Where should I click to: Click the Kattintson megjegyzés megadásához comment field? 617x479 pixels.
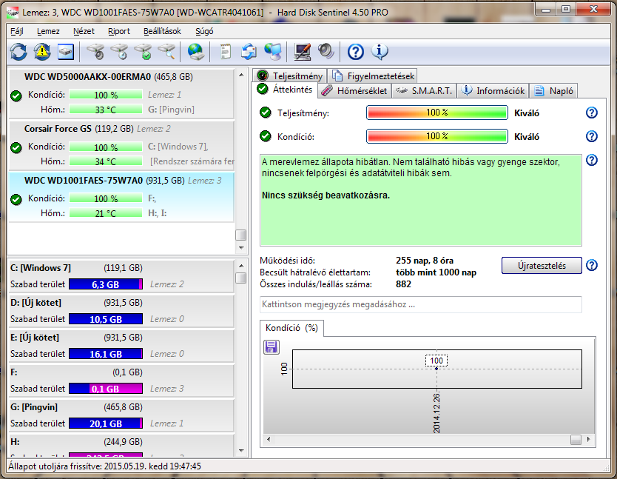pyautogui.click(x=421, y=304)
